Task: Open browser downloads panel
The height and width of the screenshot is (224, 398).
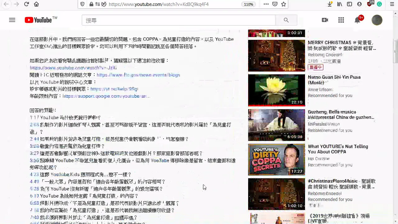Action: coord(330,4)
